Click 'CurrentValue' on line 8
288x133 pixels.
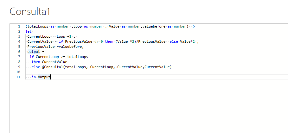tap(54, 62)
